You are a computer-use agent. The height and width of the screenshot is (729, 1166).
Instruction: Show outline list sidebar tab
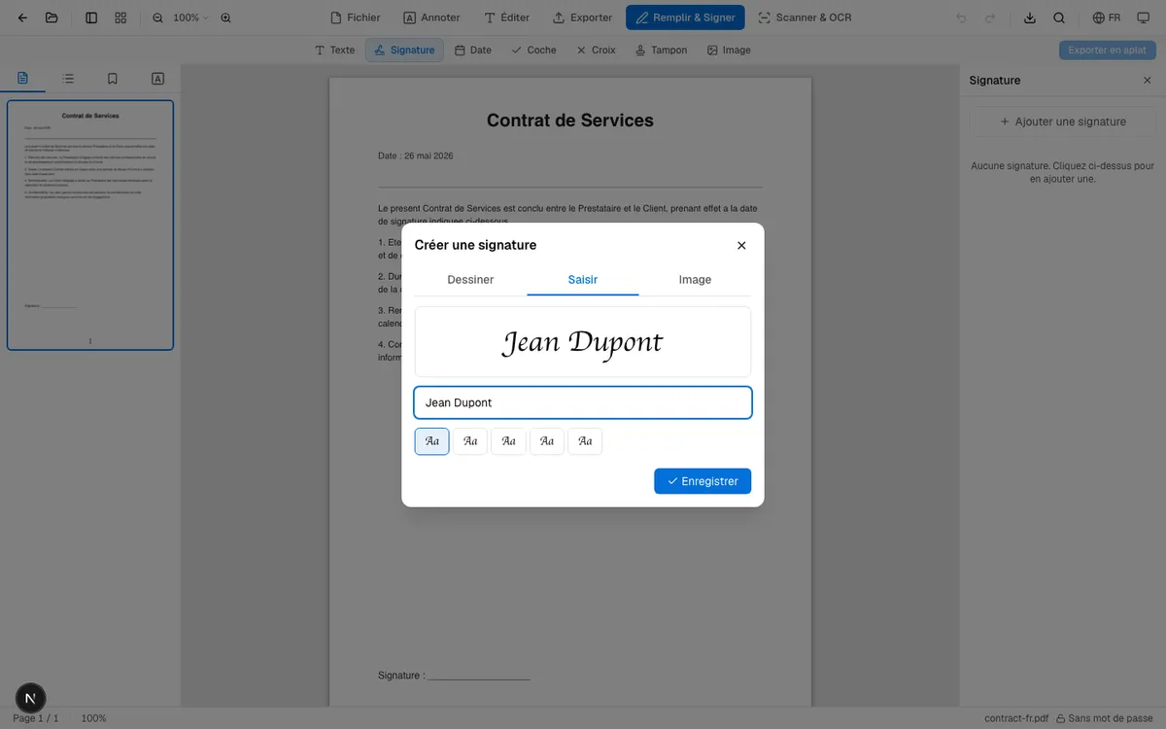tap(68, 79)
